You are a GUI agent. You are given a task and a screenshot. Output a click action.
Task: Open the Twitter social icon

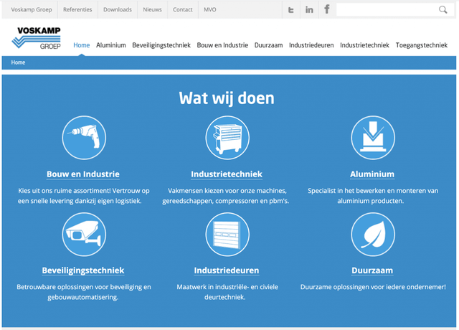click(x=290, y=10)
